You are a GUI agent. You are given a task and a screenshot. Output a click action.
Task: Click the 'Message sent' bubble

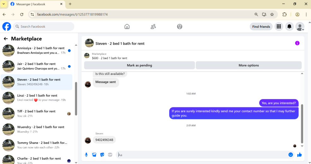(x=105, y=82)
